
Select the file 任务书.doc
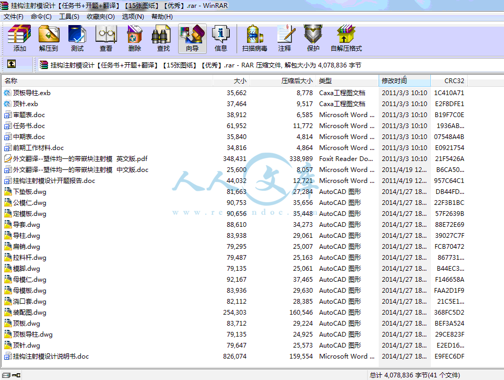29,126
